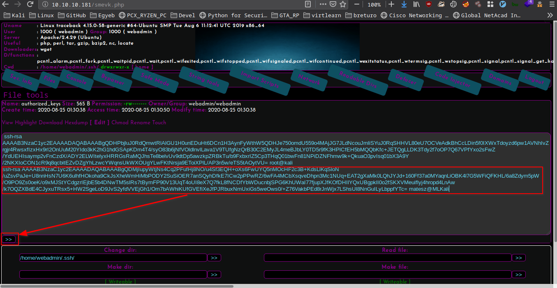Click the uBlock Origin extension icon
Screen dimensions: 557x288
click(x=429, y=5)
